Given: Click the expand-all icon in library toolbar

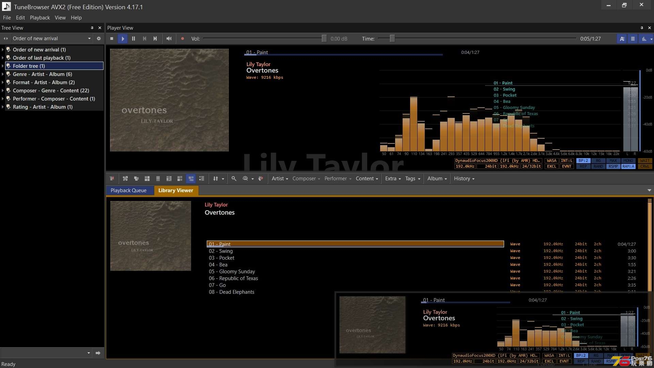Looking at the screenshot, I should (125, 179).
